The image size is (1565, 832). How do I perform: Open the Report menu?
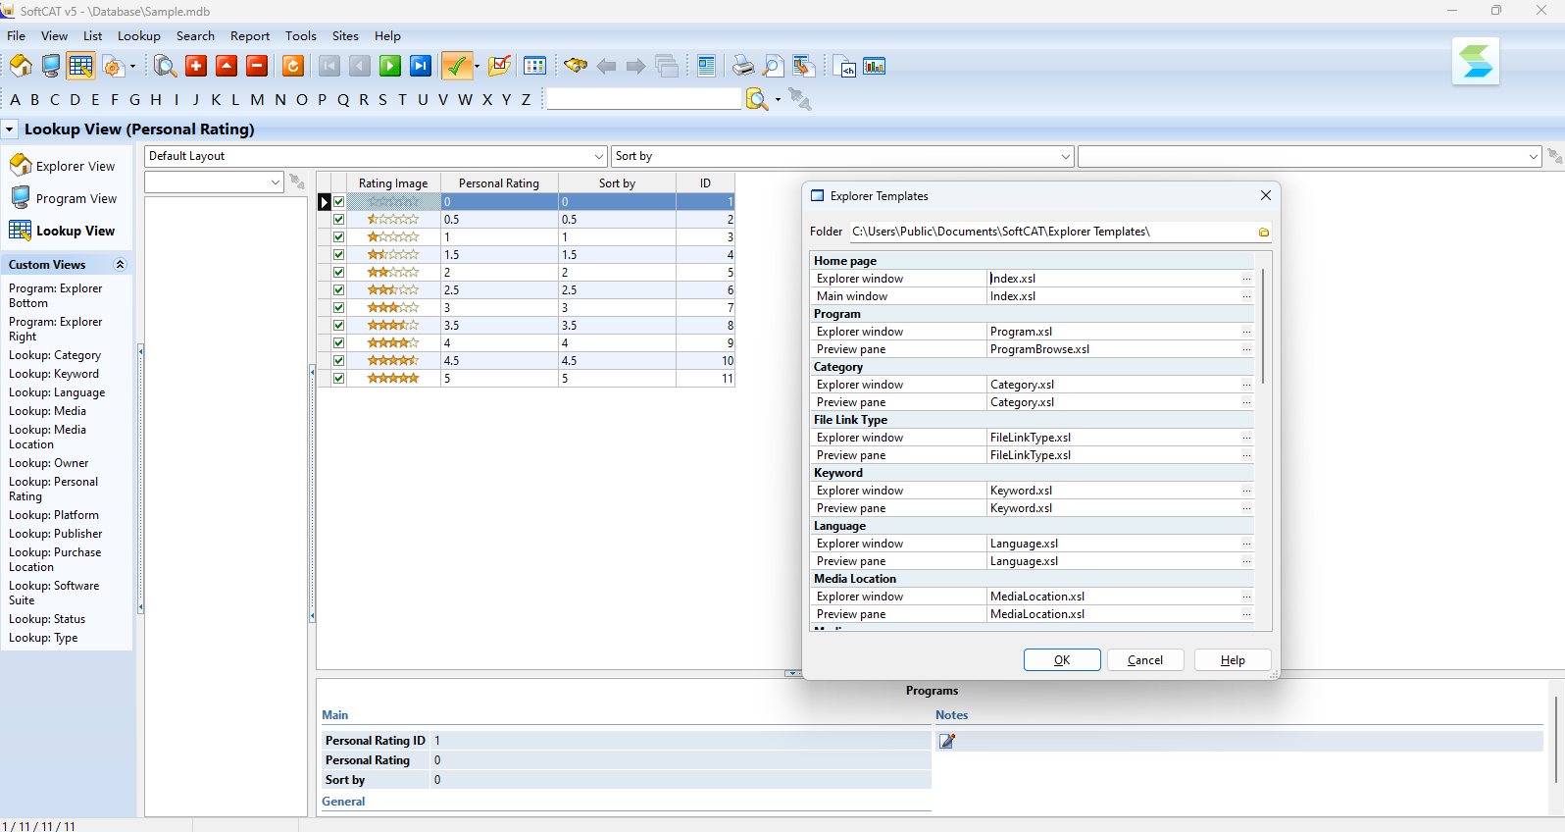pyautogui.click(x=250, y=36)
